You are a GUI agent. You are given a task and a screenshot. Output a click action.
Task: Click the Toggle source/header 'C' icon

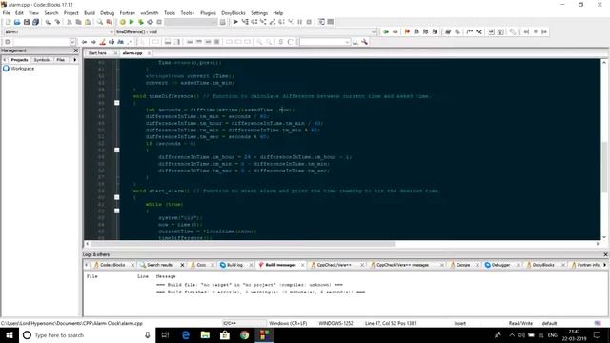pyautogui.click(x=290, y=42)
